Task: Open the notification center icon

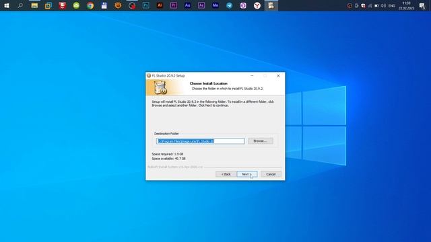Action: [422, 6]
